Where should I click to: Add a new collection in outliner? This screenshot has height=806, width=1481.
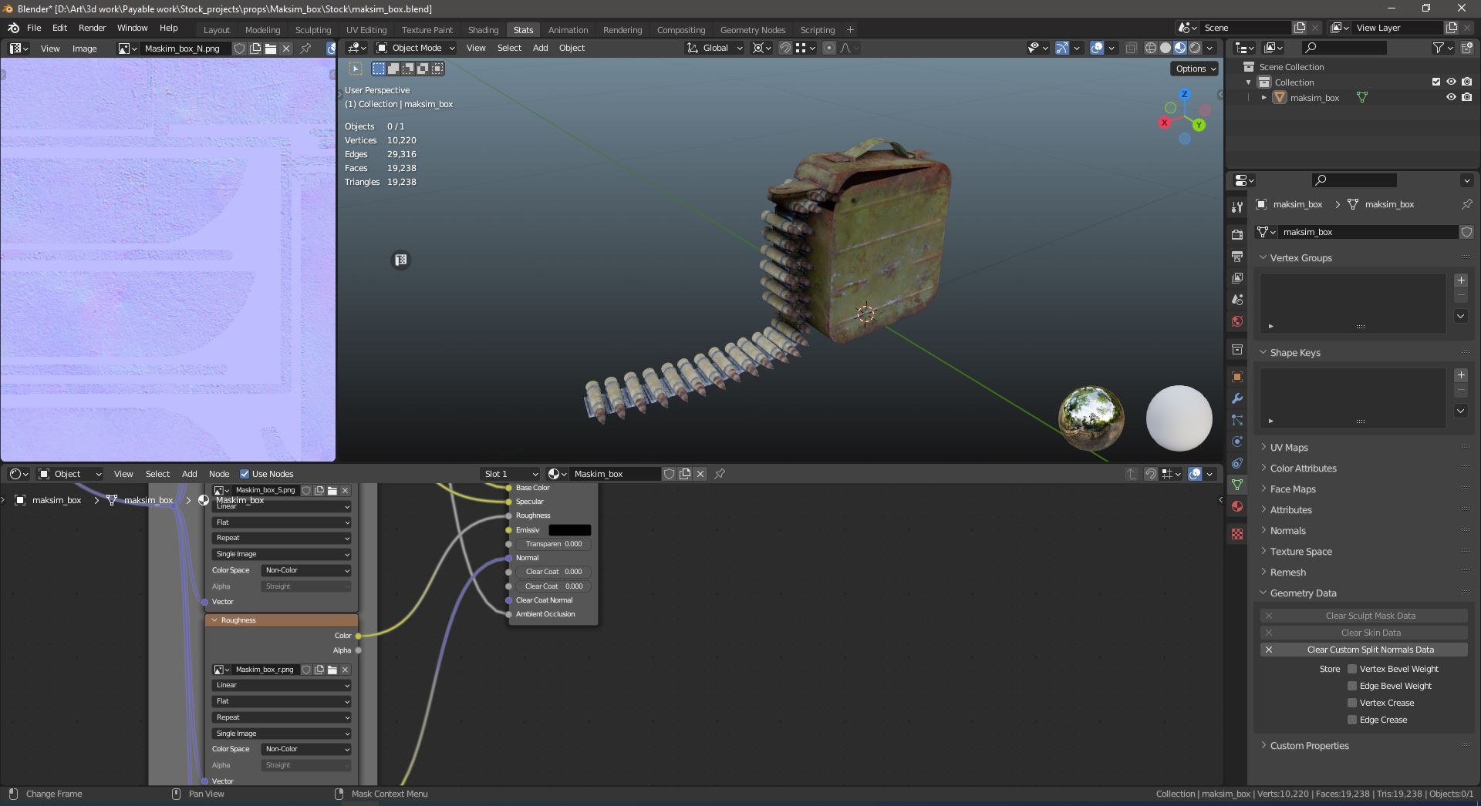pos(1466,48)
